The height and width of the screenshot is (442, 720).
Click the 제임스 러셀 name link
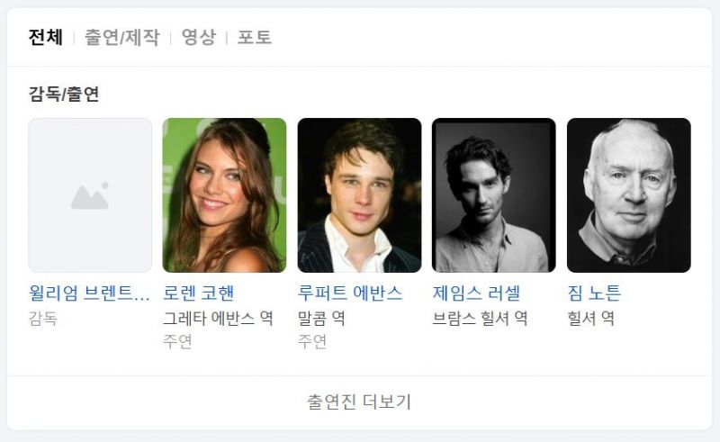coord(476,293)
